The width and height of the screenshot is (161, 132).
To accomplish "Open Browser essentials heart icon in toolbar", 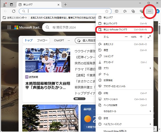I will pos(141,11).
